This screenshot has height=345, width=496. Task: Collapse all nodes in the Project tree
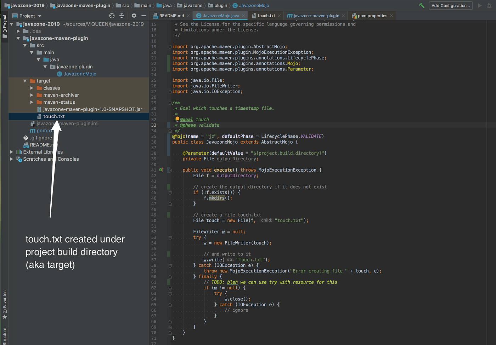pos(121,16)
